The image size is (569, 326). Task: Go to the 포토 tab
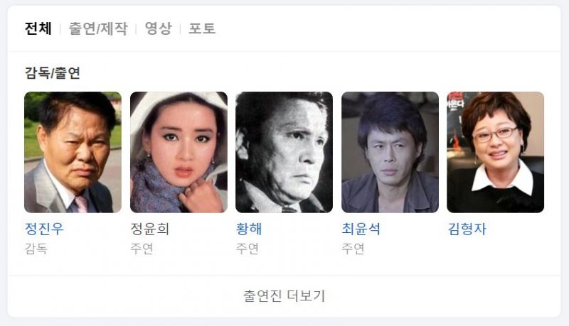coord(202,28)
